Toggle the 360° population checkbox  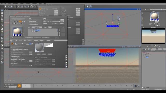point(12,51)
